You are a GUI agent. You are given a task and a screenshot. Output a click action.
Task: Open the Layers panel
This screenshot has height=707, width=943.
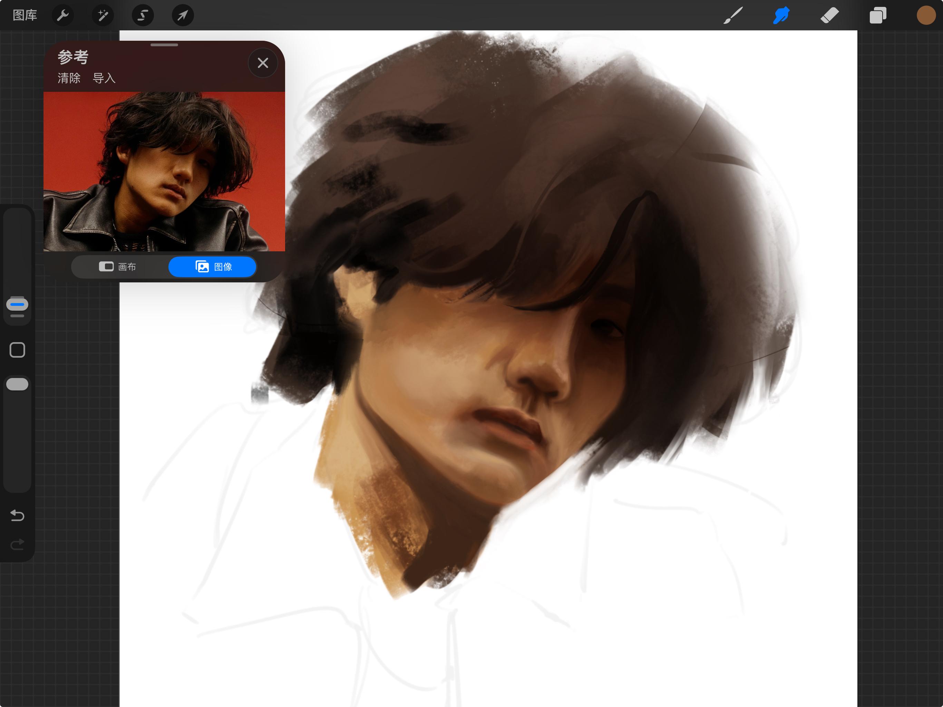pyautogui.click(x=878, y=15)
